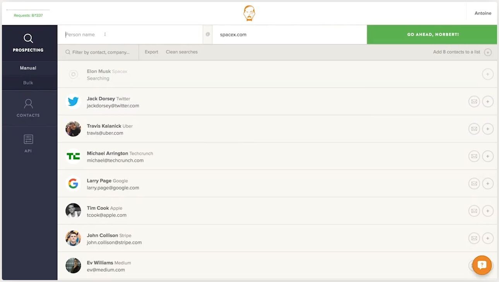This screenshot has width=499, height=282.
Task: Click the Elon Musk searching spinner icon
Action: coord(73,74)
